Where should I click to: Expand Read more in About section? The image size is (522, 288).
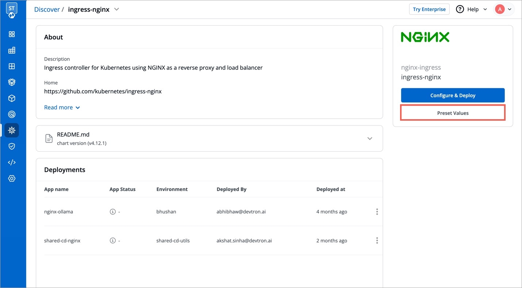[x=62, y=108]
